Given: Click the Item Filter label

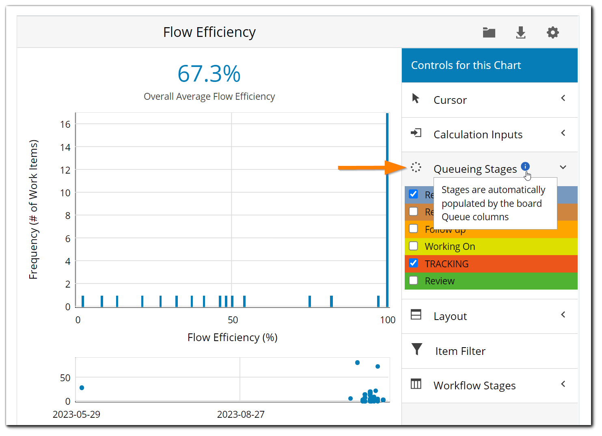Looking at the screenshot, I should (460, 351).
